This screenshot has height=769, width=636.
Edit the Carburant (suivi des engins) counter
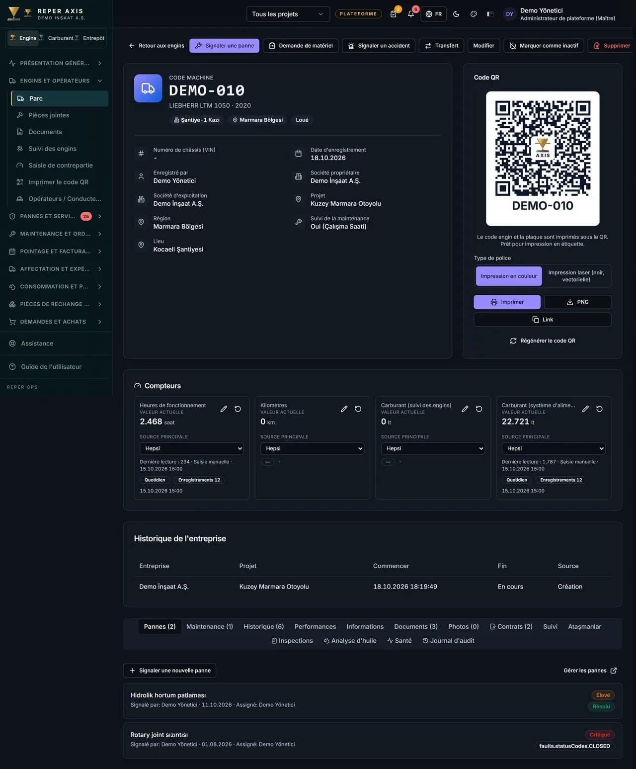coord(465,409)
